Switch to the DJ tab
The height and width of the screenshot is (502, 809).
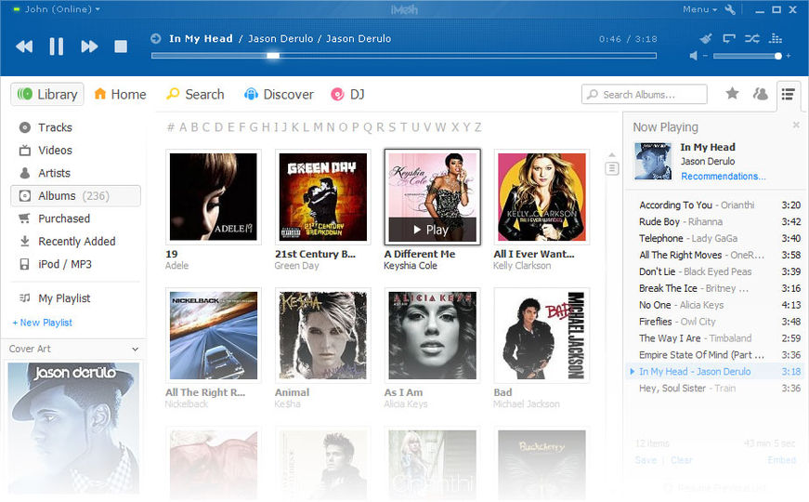point(347,95)
